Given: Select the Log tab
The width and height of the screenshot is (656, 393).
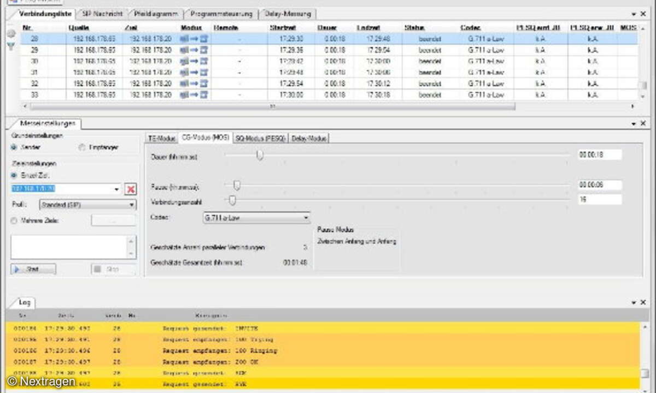Looking at the screenshot, I should [24, 302].
